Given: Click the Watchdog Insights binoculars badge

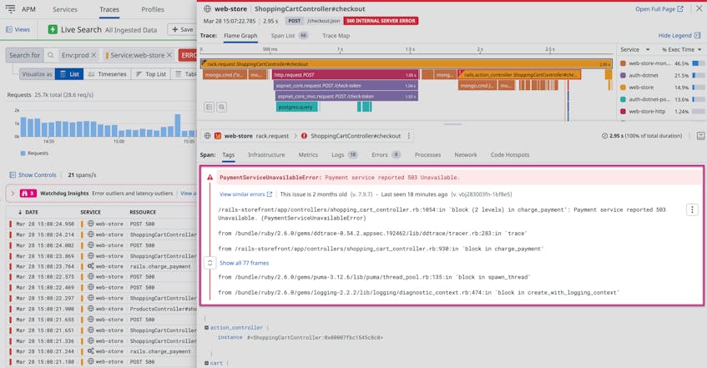Looking at the screenshot, I should coord(28,193).
